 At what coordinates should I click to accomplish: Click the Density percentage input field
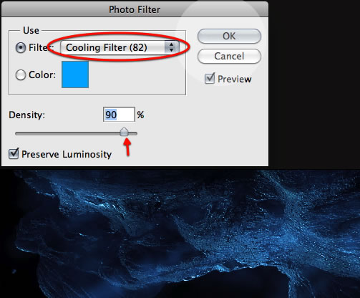point(119,115)
